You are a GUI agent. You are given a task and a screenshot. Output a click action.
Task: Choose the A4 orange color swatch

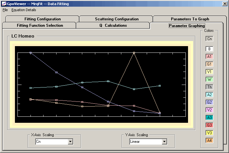209,140
